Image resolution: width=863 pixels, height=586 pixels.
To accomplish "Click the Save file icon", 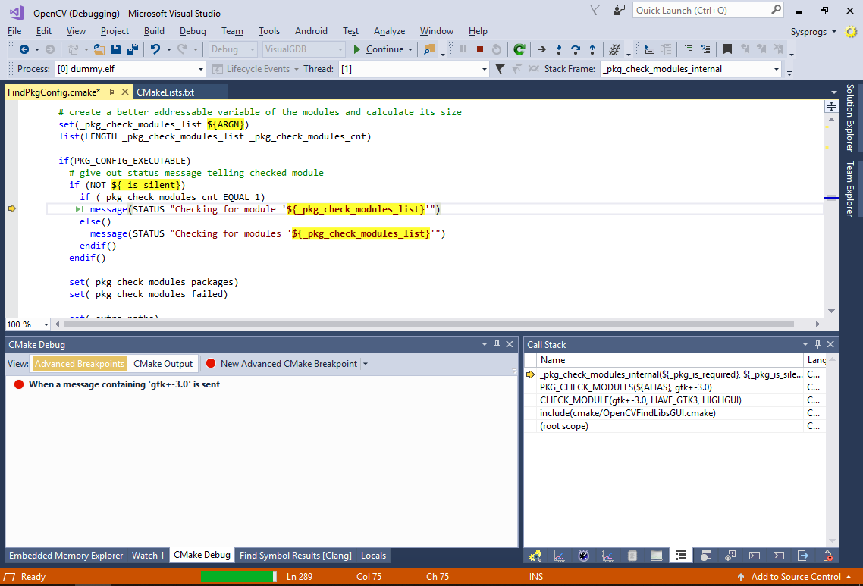I will (x=115, y=49).
